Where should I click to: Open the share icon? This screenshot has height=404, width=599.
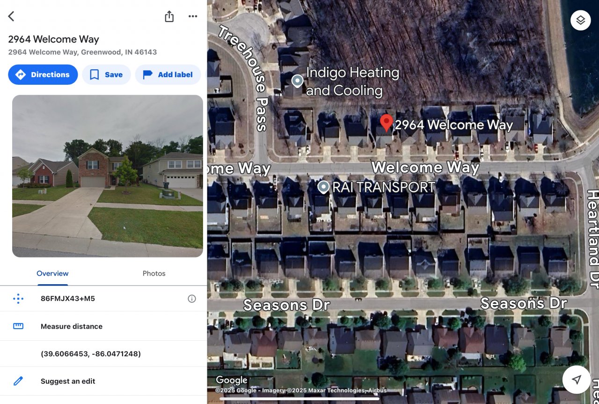(x=169, y=16)
